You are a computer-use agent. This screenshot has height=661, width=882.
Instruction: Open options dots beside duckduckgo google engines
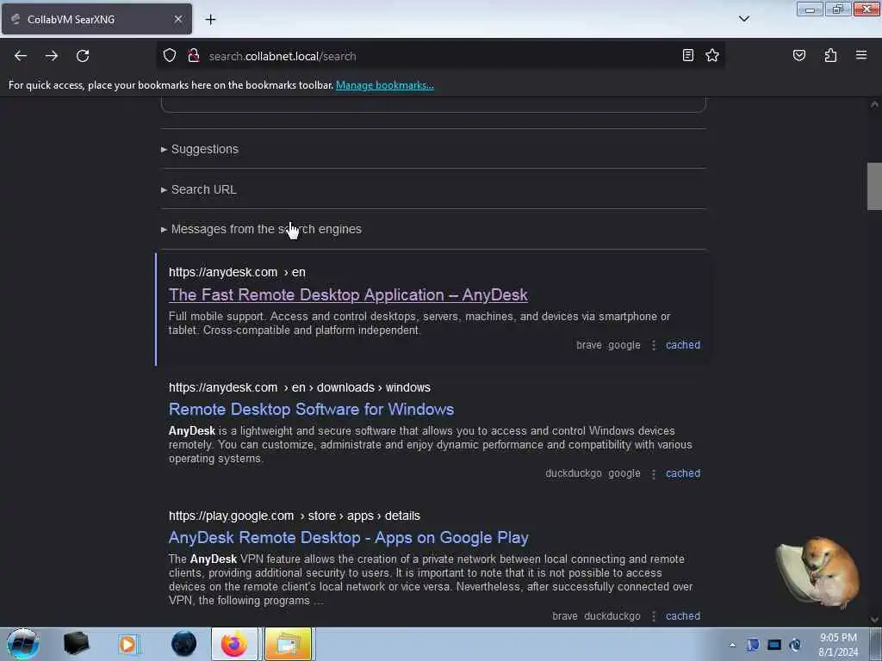(653, 474)
